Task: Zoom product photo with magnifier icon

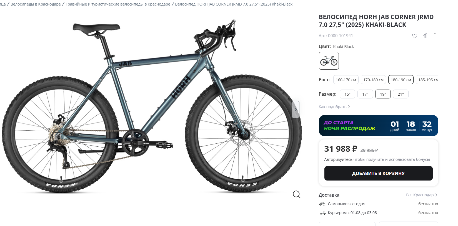Action: [x=296, y=194]
